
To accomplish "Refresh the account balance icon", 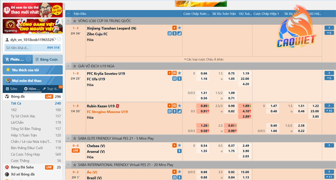I will [x=55, y=39].
